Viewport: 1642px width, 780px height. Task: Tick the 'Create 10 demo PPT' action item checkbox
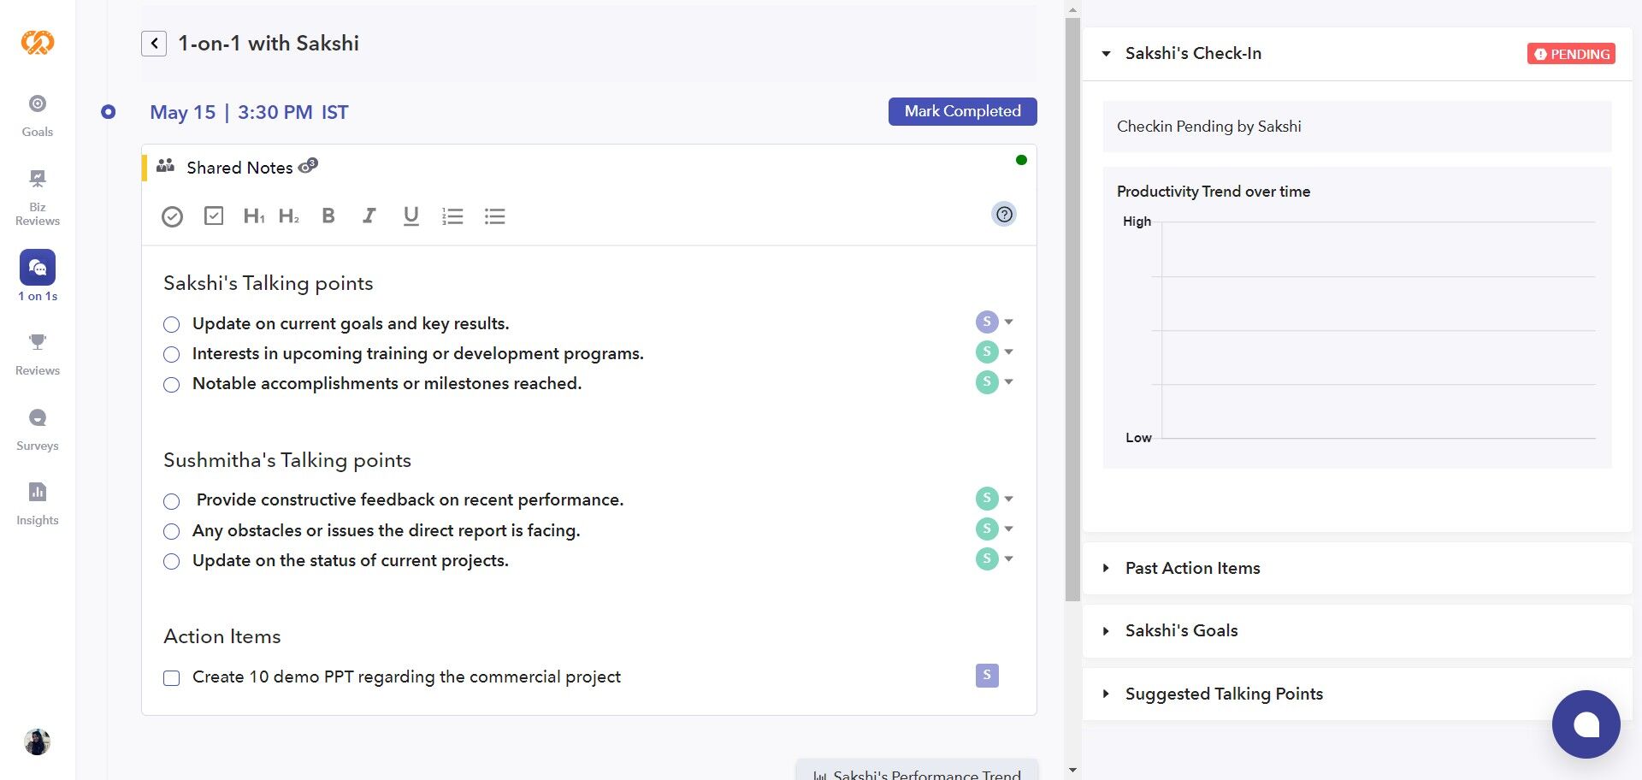pos(172,678)
